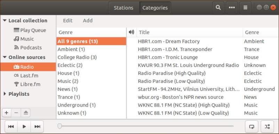Image resolution: width=279 pixels, height=134 pixels.
Task: Click the minus remove button
Action: pos(16,113)
